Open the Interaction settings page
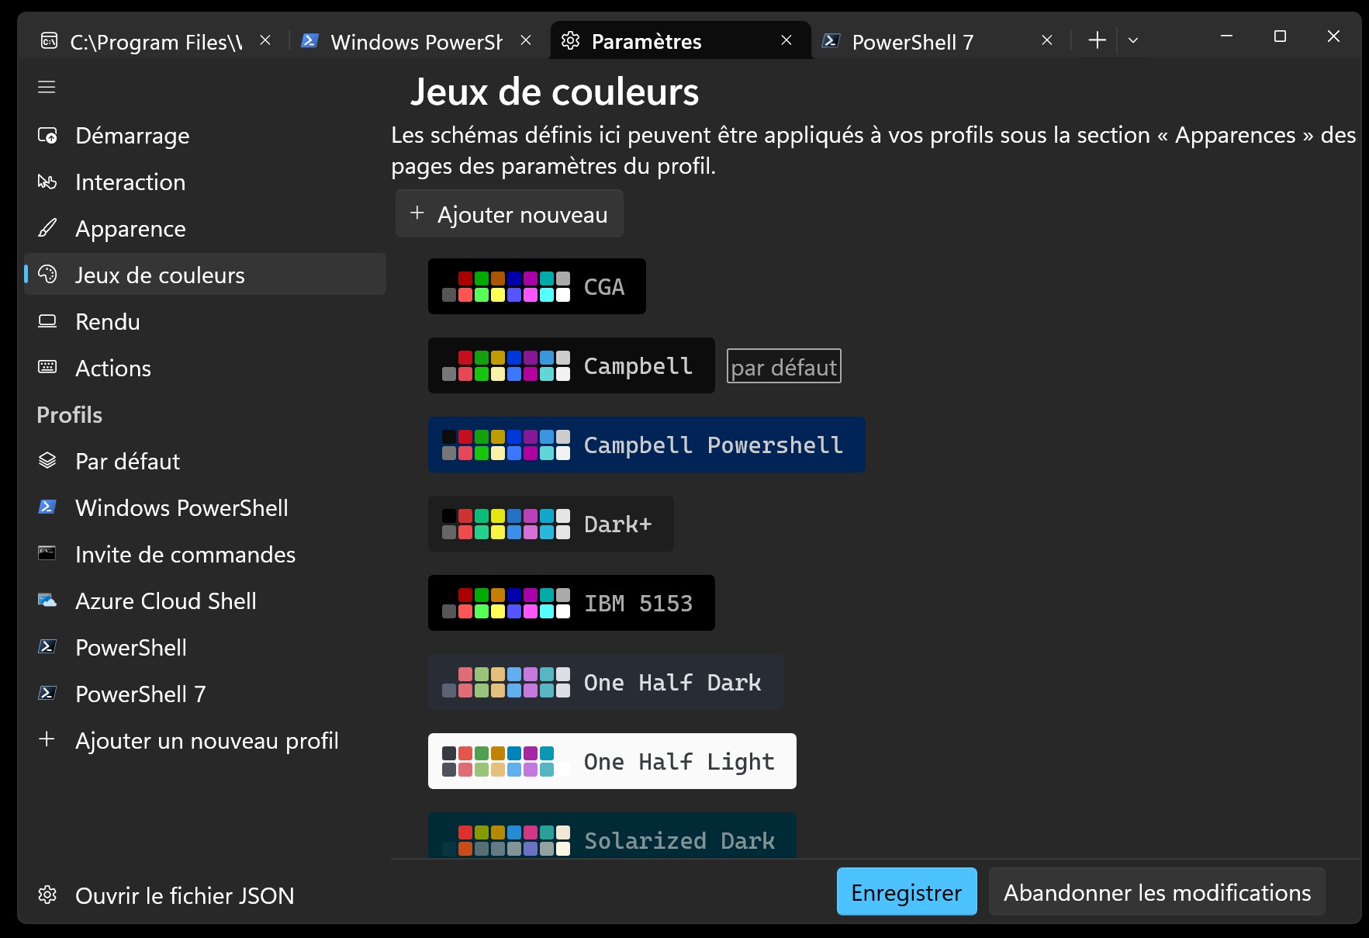The image size is (1369, 938). pyautogui.click(x=205, y=182)
